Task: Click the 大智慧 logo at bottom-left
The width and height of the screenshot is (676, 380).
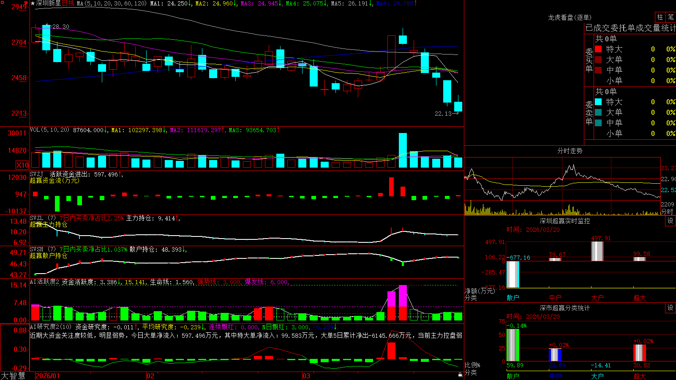Action: click(13, 375)
